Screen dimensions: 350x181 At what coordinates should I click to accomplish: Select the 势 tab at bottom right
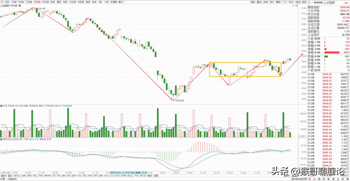coord(324,179)
